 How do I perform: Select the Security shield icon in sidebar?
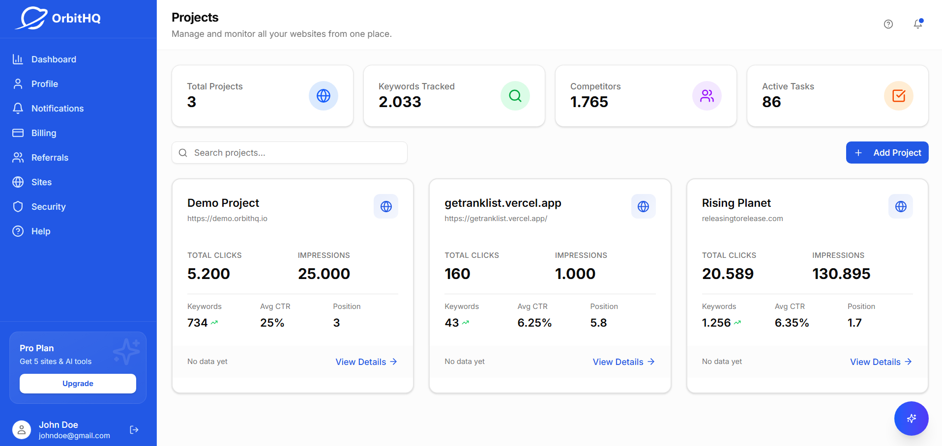(18, 206)
